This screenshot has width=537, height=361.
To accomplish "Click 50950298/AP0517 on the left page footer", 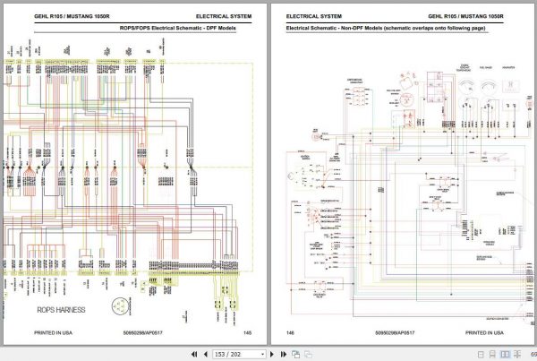I will point(143,332).
